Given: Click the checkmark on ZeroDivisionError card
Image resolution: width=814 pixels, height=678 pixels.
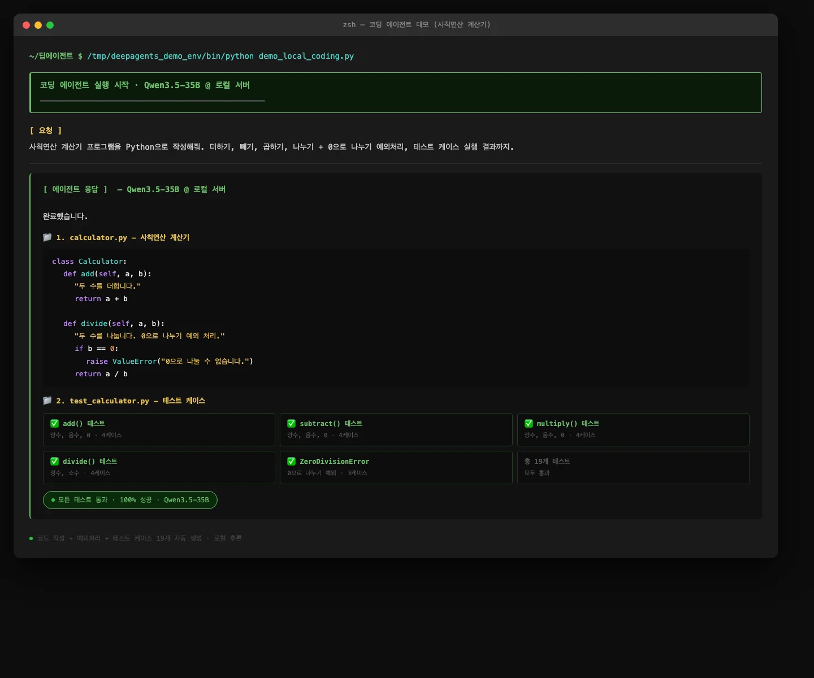Looking at the screenshot, I should point(292,461).
